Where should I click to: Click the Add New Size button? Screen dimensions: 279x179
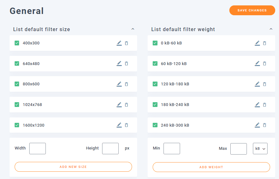tap(73, 167)
